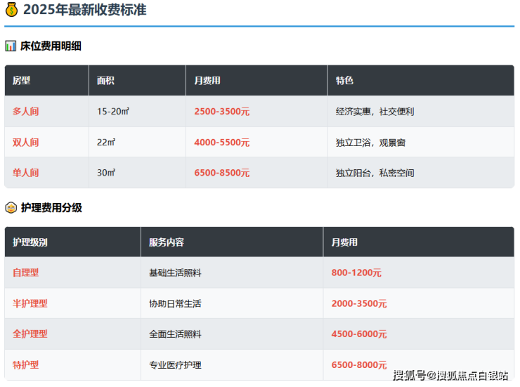This screenshot has width=520, height=387.
Task: Click the 半护理型 care level
Action: 30,303
